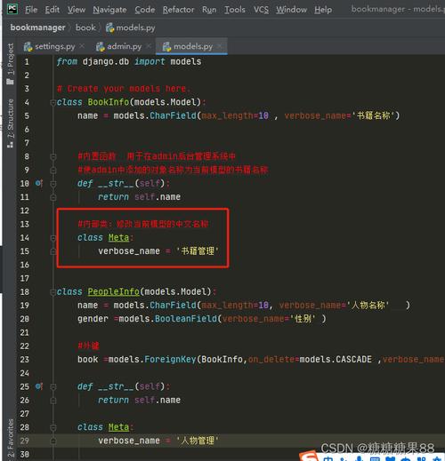Switch to the admin.py tab
Viewport: 445px width, 461px height.
click(x=125, y=46)
